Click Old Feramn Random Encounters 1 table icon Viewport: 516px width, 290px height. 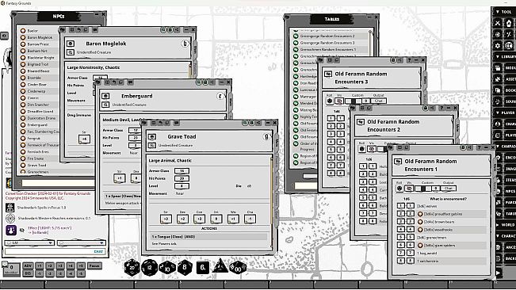[x=398, y=162]
